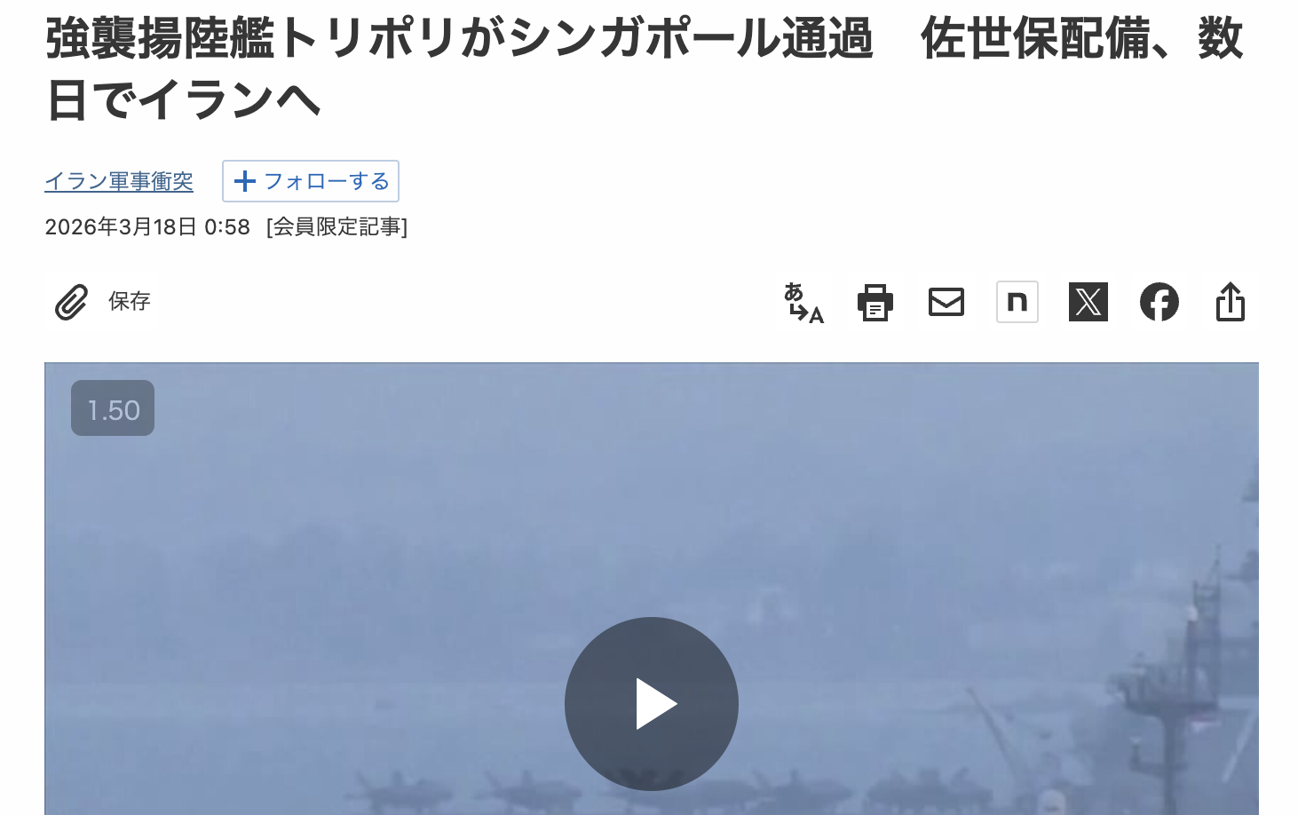1298x815 pixels.
Task: Click the 2026年3月18日 0:58 timestamp
Action: [x=147, y=227]
